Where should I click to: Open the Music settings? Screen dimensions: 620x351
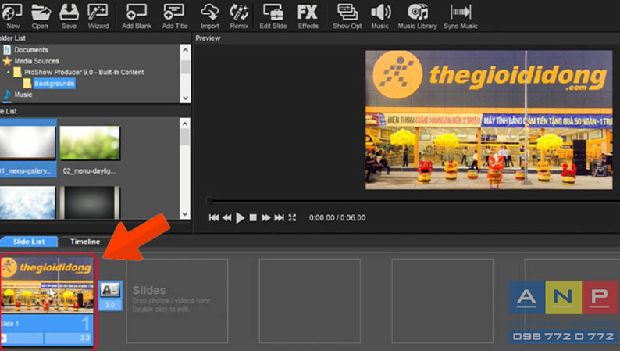380,16
